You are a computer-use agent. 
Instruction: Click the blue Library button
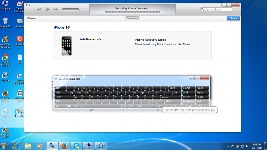233,18
